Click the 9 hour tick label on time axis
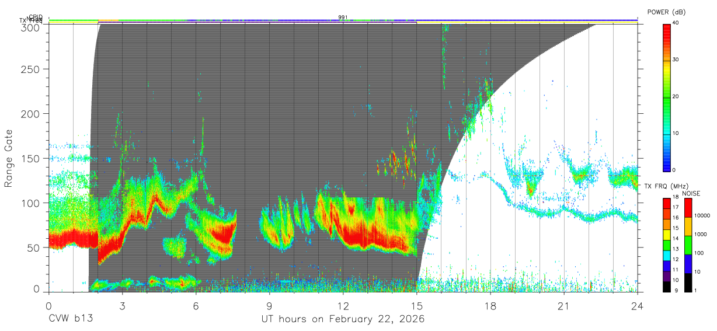This screenshot has width=717, height=331. (269, 306)
